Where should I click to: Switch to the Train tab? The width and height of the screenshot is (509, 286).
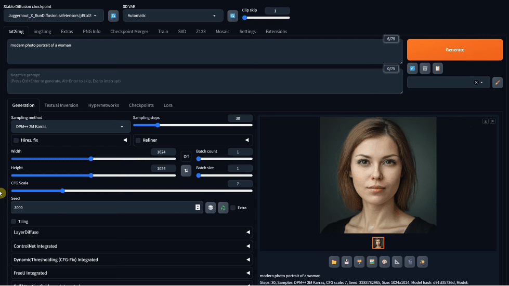[163, 32]
